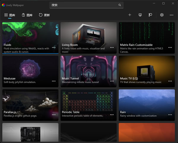This screenshot has height=143, width=178.
Task: Expand the three-dot menu on Living Room
Action: (x=112, y=47)
